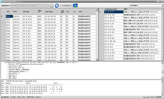Expand the 分析网段 dropdown arrow

(163, 6)
